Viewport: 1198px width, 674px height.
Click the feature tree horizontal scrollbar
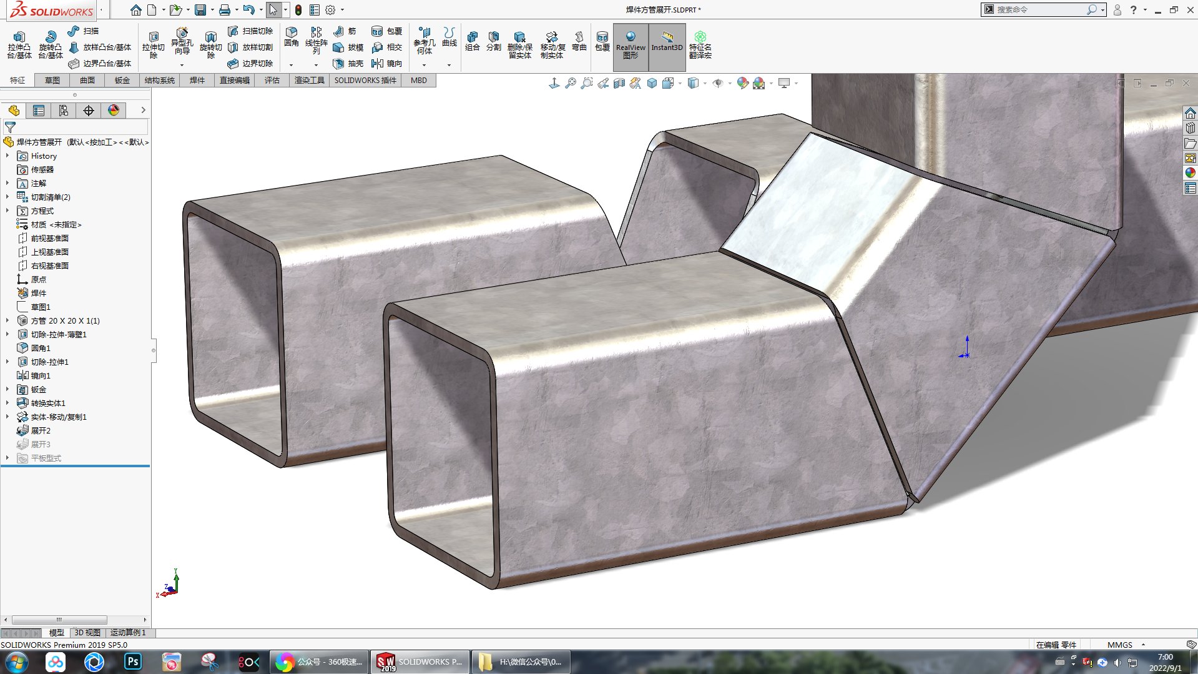[x=59, y=620]
